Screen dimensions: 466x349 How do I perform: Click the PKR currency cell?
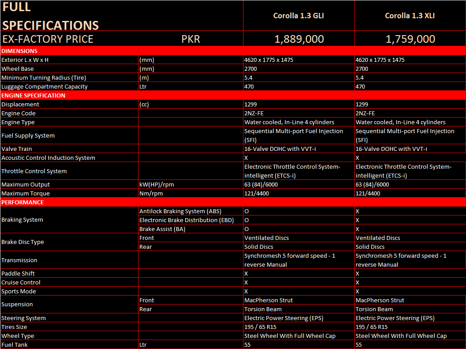(190, 39)
